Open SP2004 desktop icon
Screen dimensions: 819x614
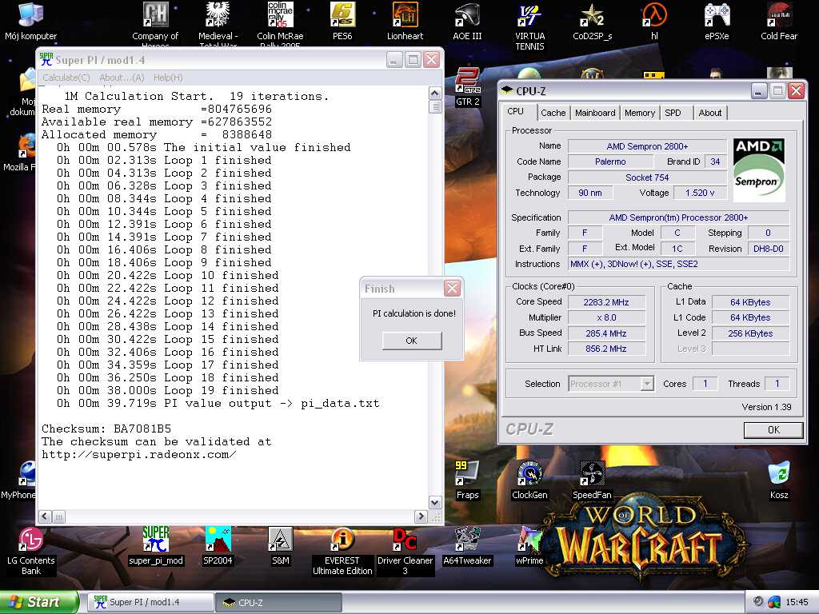218,546
